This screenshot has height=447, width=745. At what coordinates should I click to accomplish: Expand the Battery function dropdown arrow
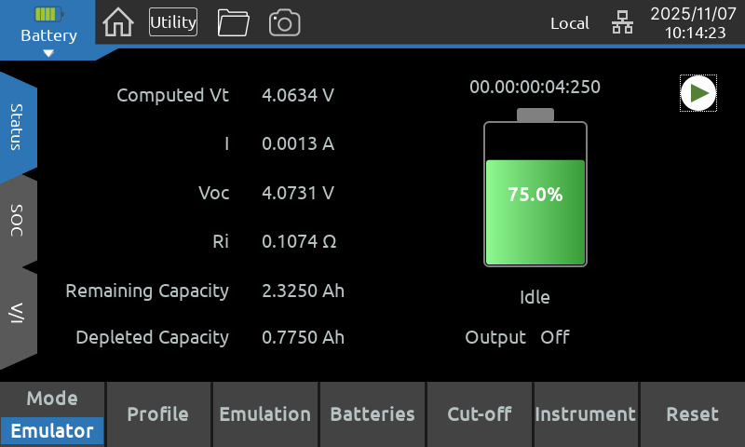pyautogui.click(x=48, y=53)
